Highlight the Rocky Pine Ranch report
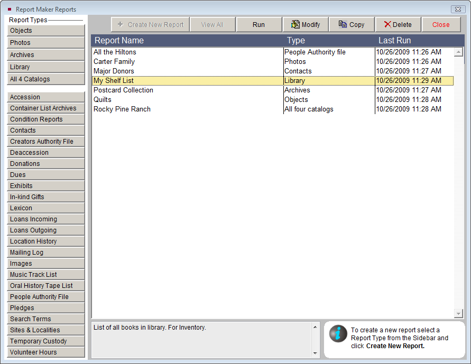 point(122,109)
